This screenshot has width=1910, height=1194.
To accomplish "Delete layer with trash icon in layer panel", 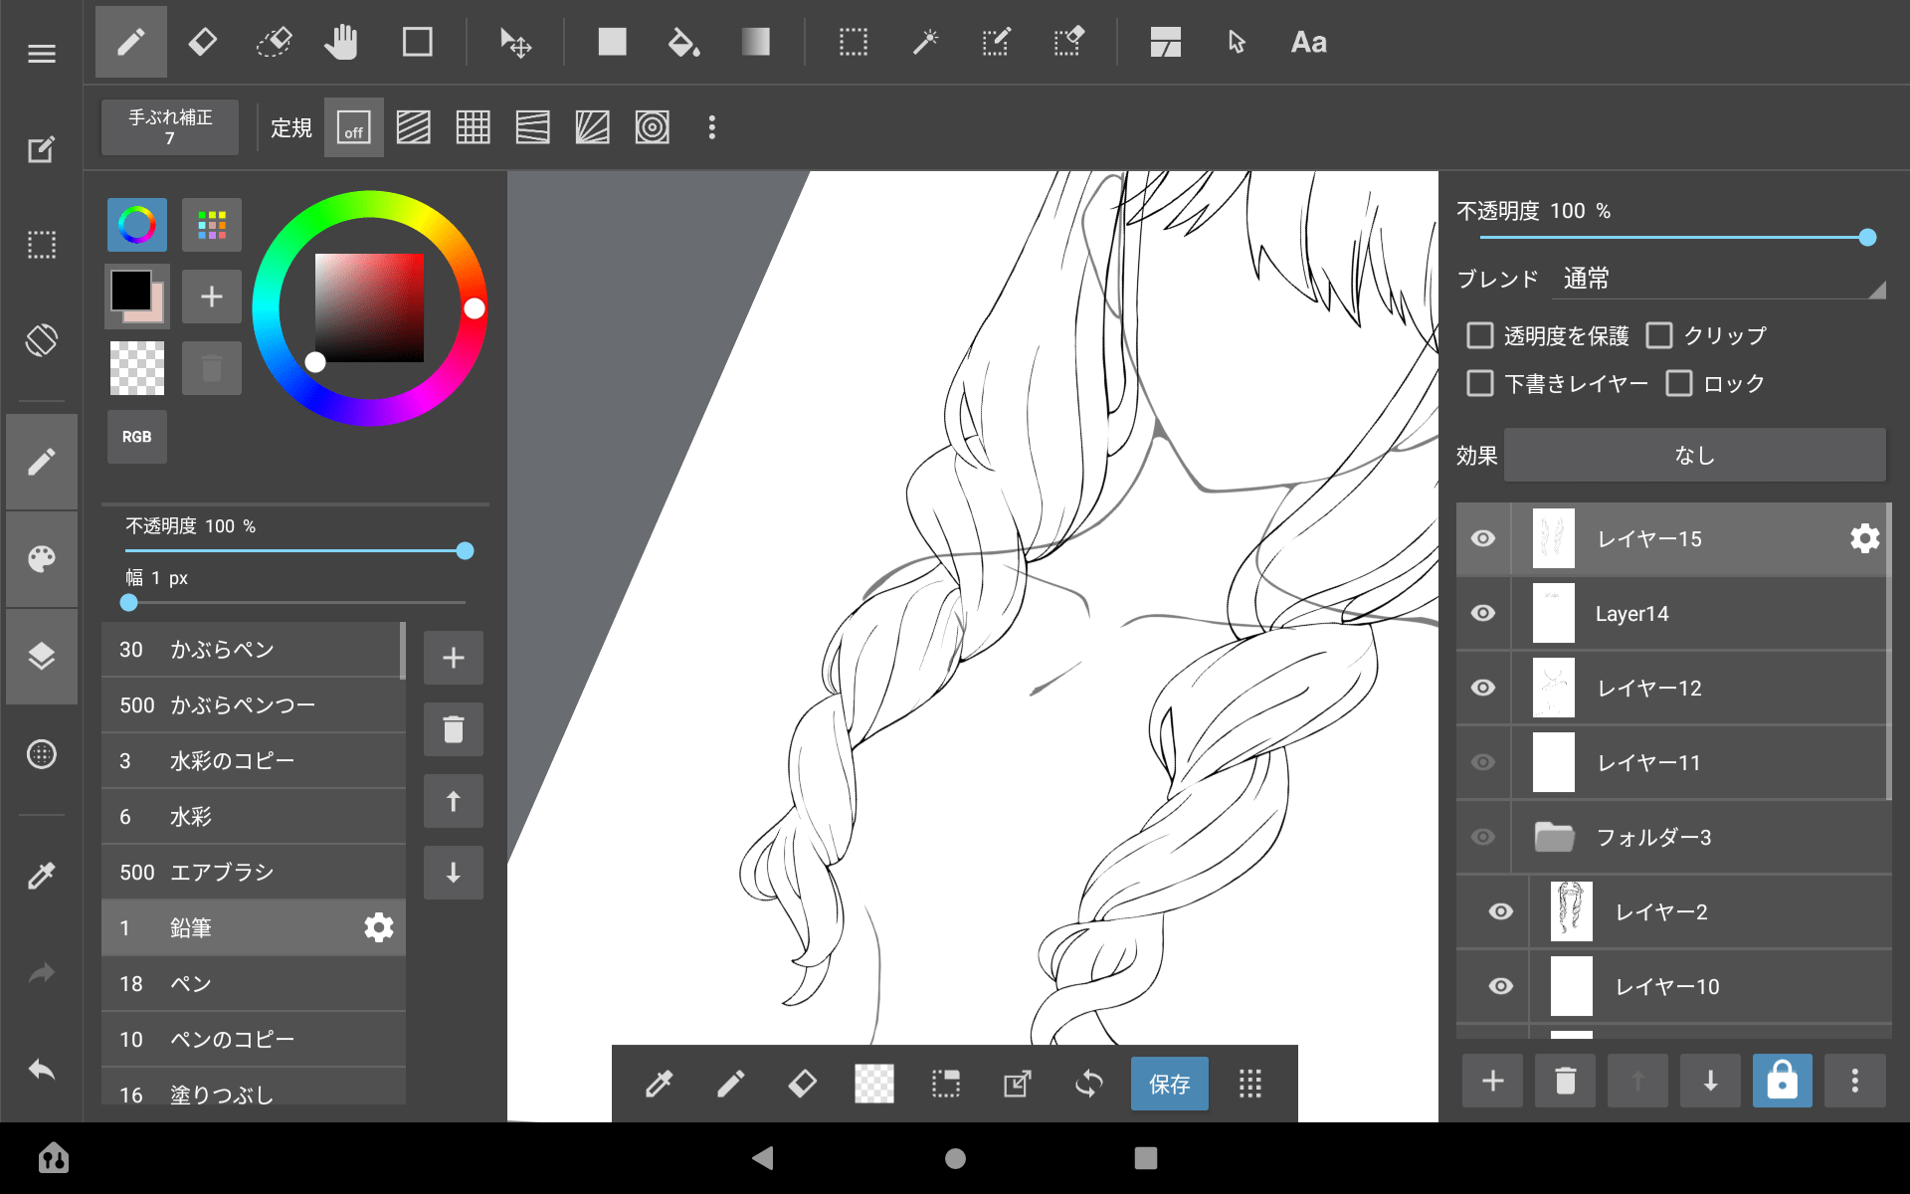I will (1565, 1081).
